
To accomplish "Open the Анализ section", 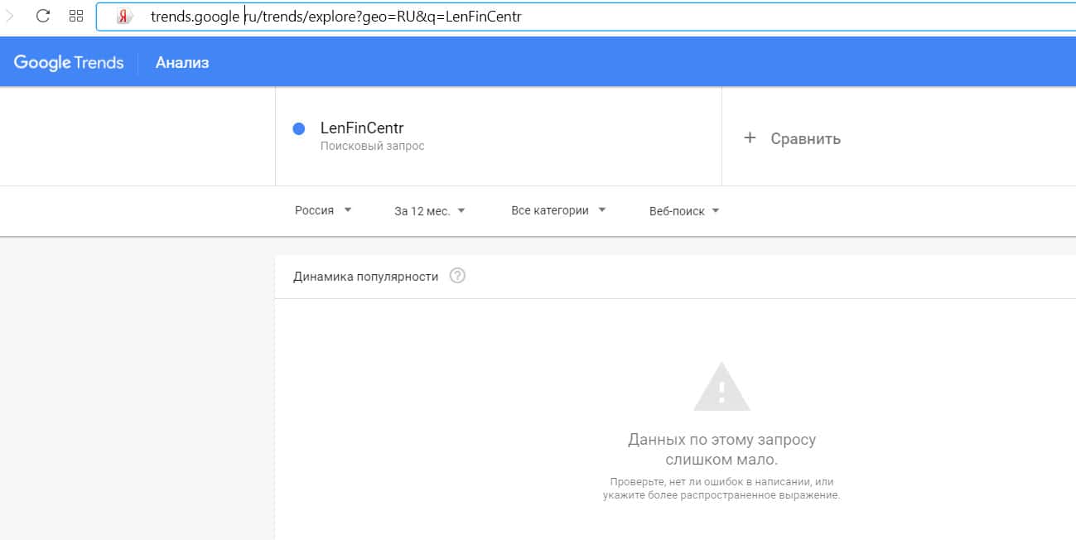I will 182,62.
